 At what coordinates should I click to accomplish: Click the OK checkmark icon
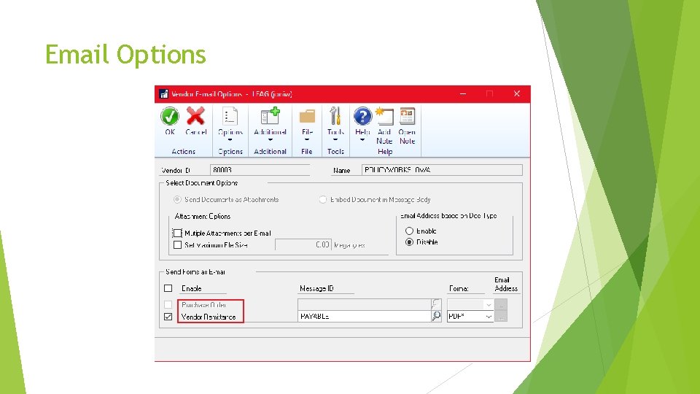click(170, 116)
